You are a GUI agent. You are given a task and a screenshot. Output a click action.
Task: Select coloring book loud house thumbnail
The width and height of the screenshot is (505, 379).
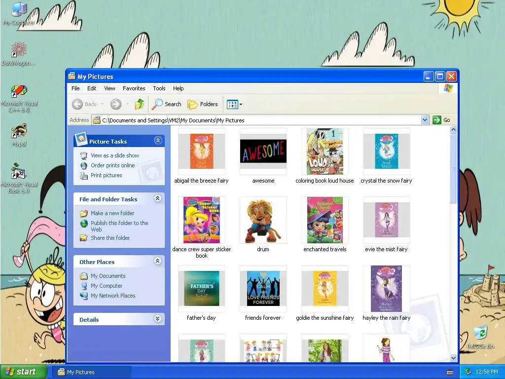[325, 152]
